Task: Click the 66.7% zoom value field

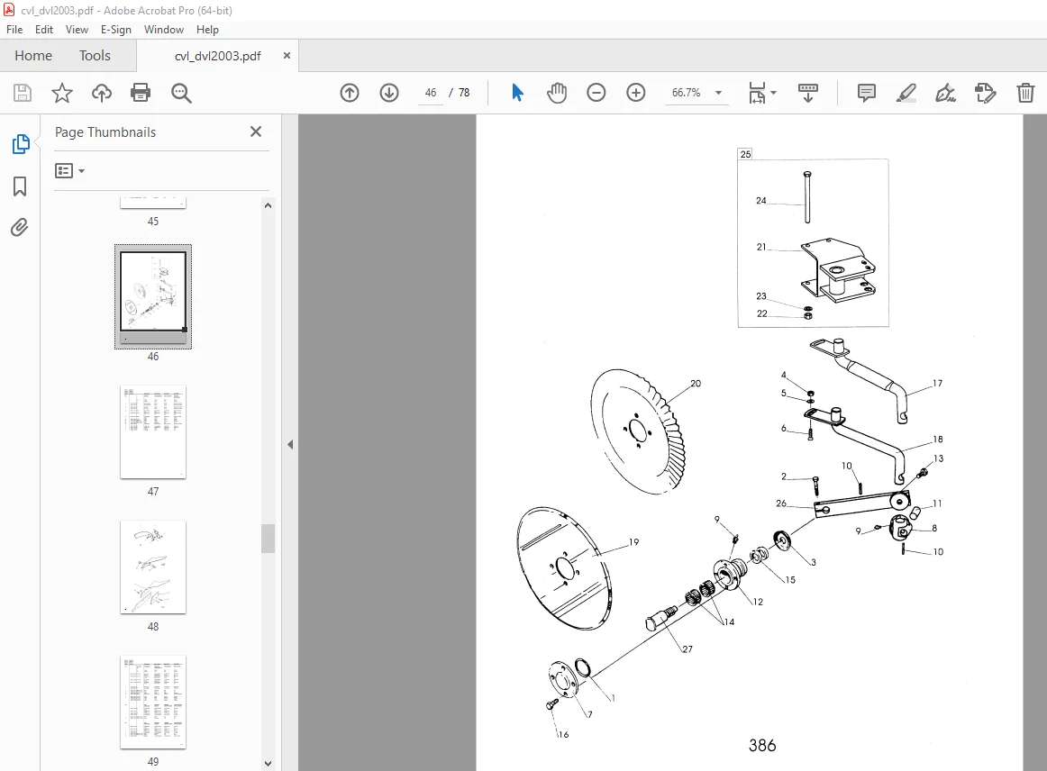Action: pyautogui.click(x=686, y=93)
